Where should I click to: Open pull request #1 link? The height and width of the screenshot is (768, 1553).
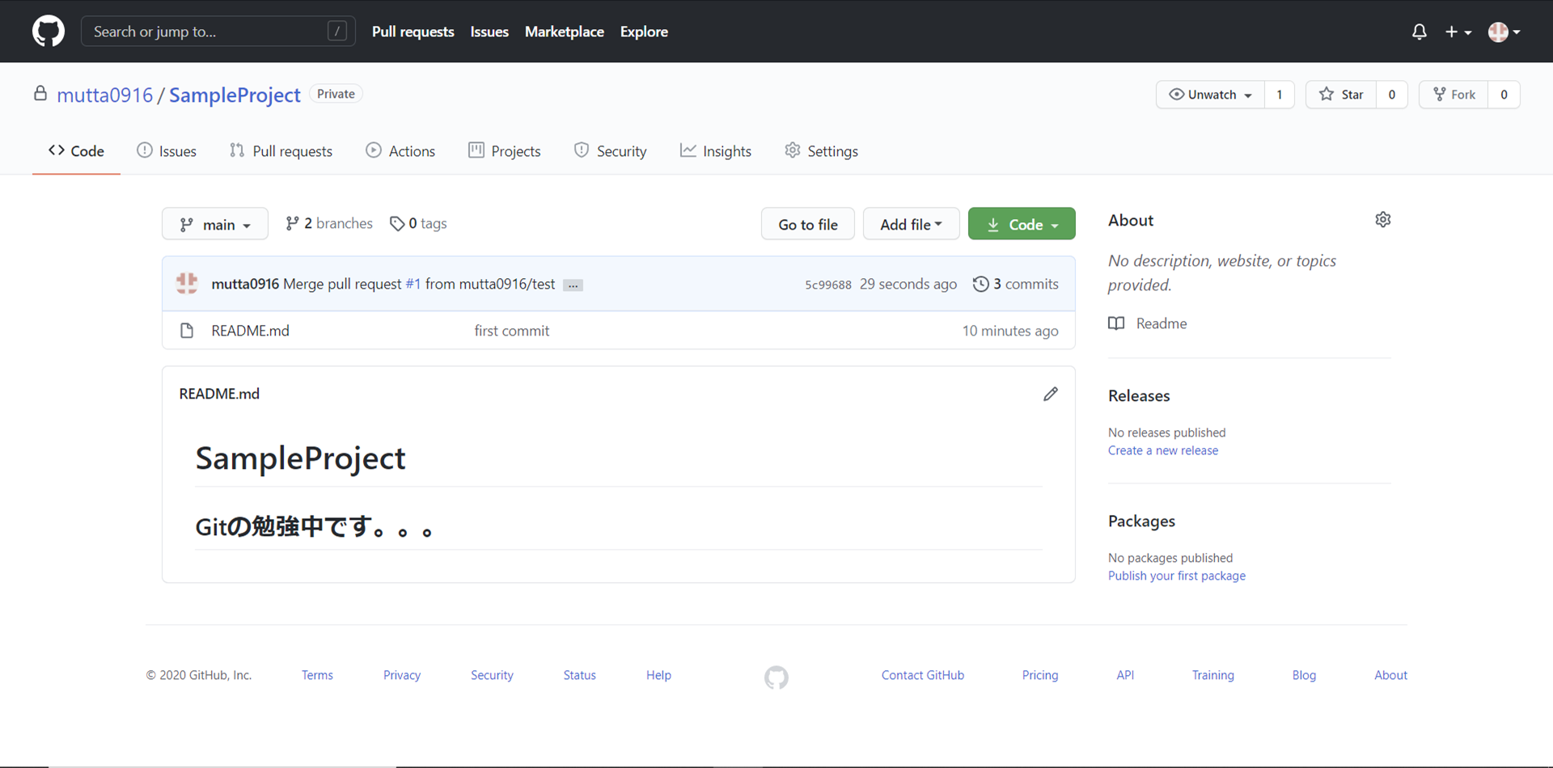click(413, 284)
